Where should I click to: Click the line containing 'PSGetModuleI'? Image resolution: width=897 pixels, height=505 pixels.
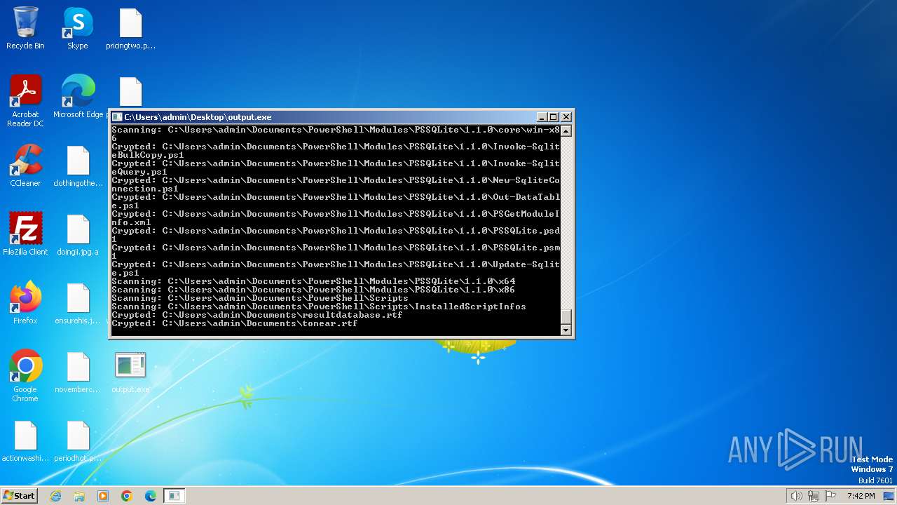pos(336,214)
